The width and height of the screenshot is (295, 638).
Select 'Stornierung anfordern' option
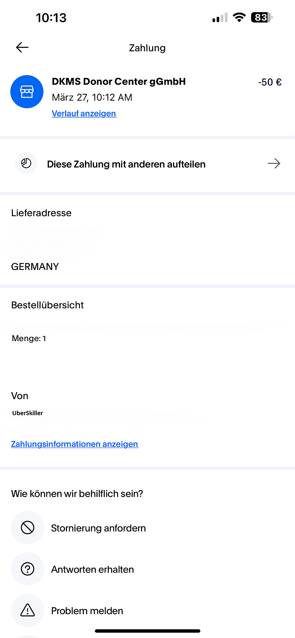pos(98,528)
